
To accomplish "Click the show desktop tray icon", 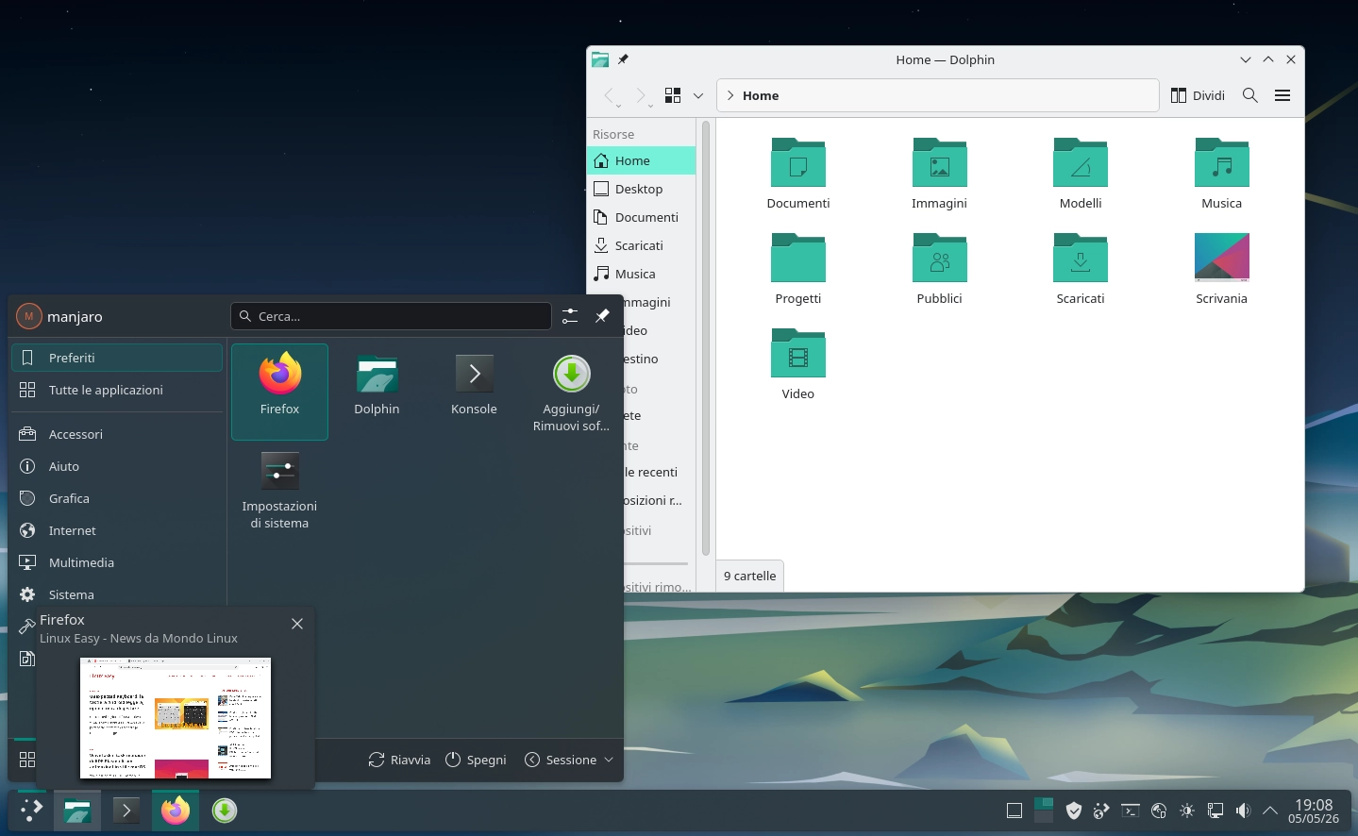I will [x=1014, y=811].
